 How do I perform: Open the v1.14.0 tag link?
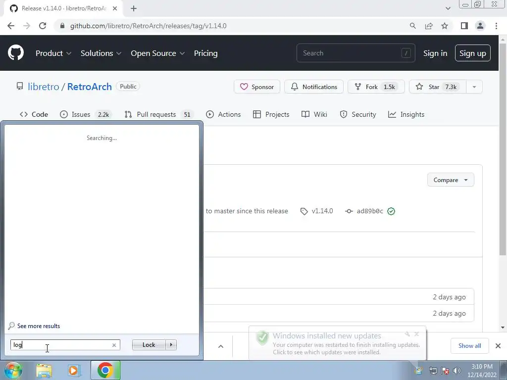click(x=322, y=211)
